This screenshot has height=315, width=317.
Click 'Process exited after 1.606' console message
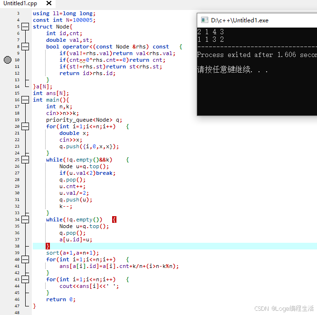247,55
